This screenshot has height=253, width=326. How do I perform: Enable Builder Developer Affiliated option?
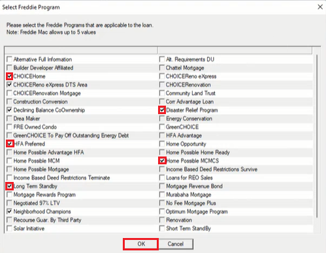pos(9,68)
